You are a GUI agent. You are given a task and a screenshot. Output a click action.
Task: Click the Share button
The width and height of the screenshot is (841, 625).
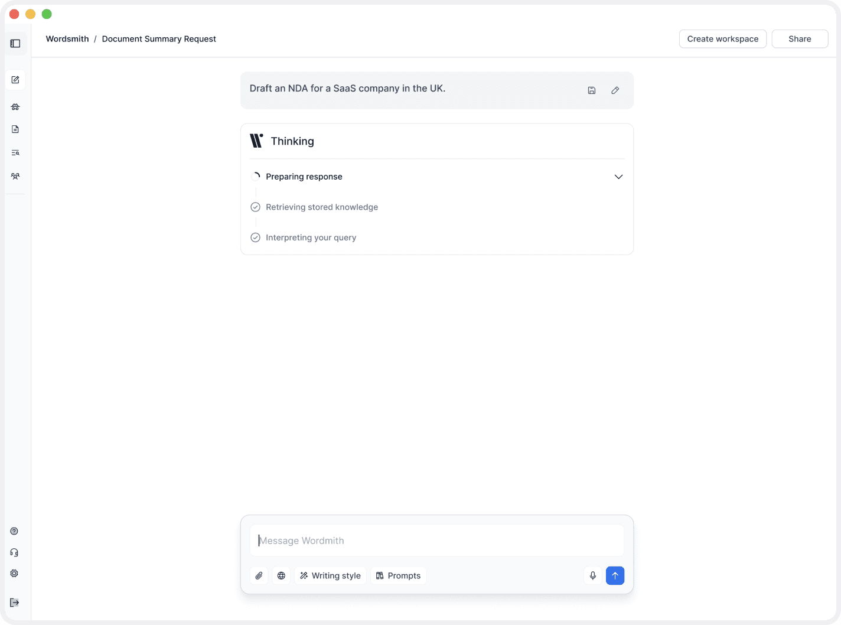(800, 39)
